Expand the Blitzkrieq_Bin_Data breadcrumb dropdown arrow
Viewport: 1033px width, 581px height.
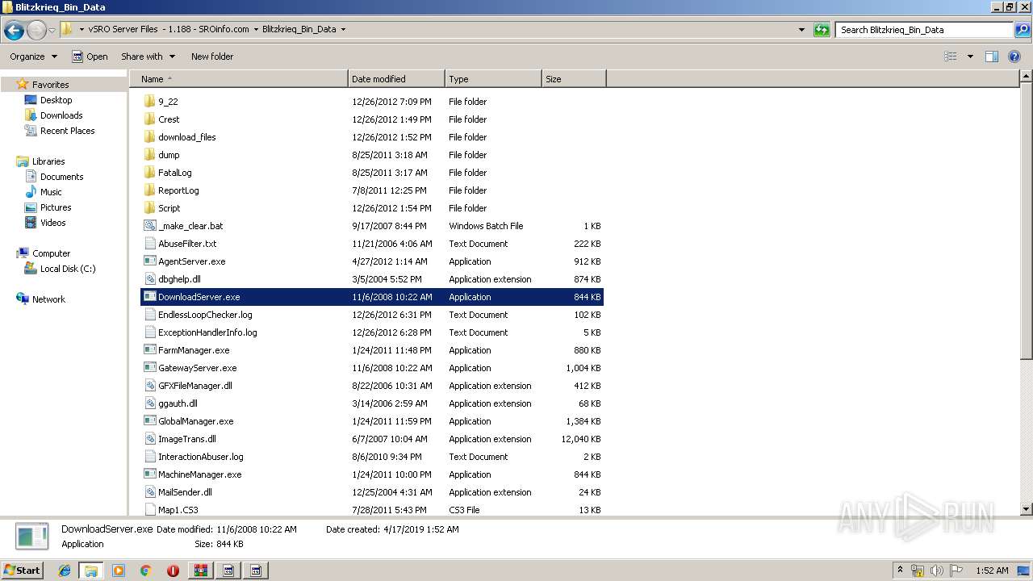pos(343,30)
